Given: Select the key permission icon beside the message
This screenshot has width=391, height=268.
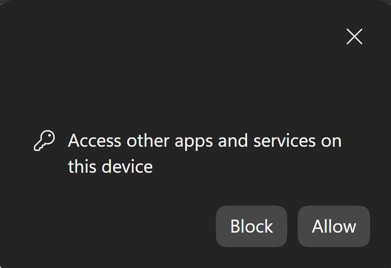Looking at the screenshot, I should (x=44, y=141).
